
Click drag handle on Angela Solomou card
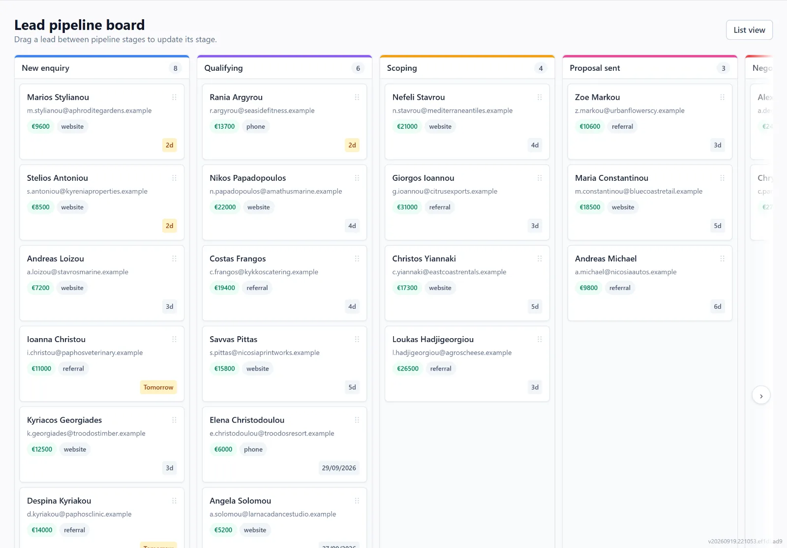coord(357,501)
